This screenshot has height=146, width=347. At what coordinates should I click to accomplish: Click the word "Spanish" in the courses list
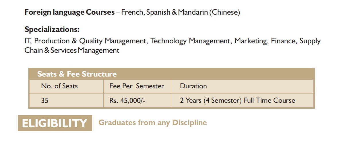(158, 13)
